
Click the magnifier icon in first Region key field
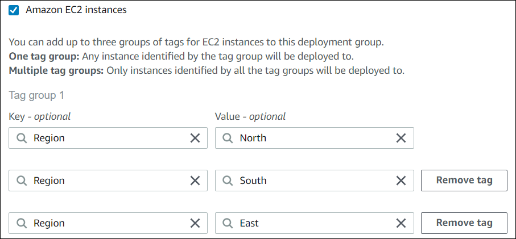22,138
